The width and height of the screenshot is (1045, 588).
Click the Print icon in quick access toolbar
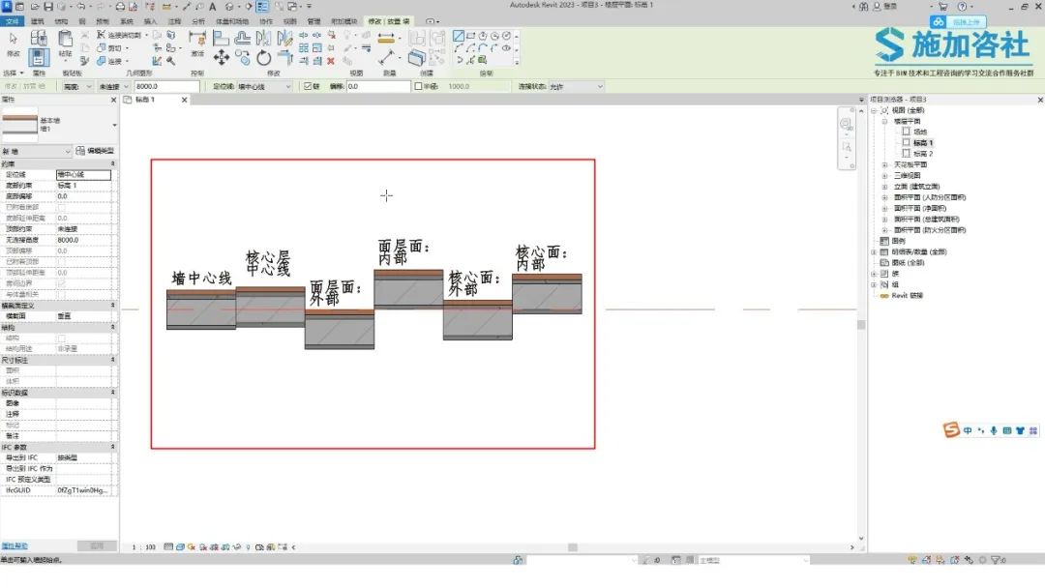(120, 6)
